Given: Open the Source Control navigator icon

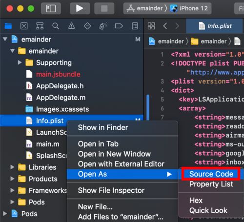Looking at the screenshot, I should pos(24,26).
